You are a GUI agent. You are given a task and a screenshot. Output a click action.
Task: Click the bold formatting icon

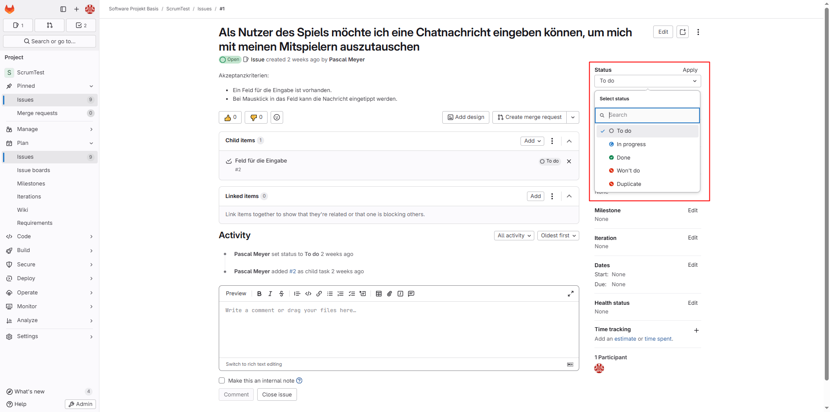(x=259, y=294)
